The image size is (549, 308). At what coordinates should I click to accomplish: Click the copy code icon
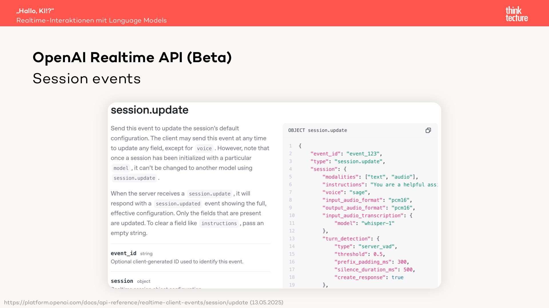click(428, 130)
